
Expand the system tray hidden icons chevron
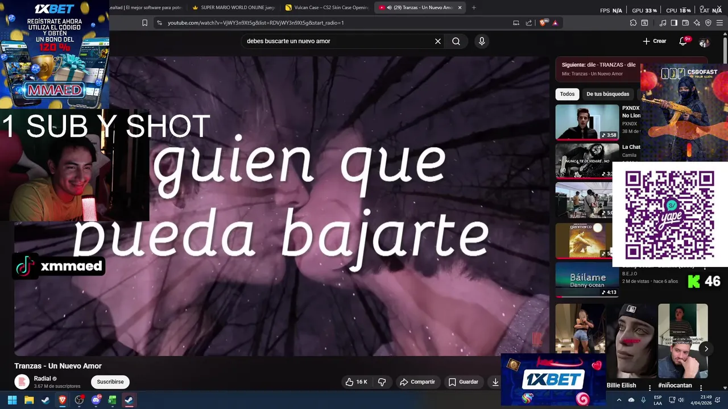619,400
